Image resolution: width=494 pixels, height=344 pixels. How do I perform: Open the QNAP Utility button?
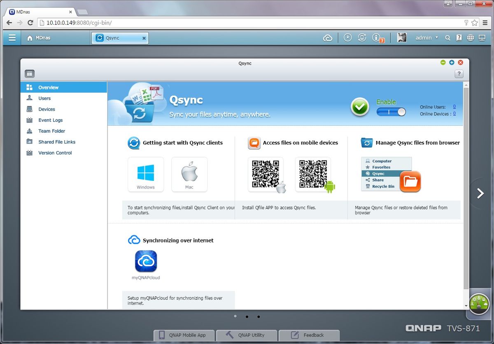point(247,335)
